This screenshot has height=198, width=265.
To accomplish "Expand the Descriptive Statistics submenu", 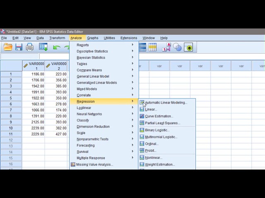I will click(104, 51).
